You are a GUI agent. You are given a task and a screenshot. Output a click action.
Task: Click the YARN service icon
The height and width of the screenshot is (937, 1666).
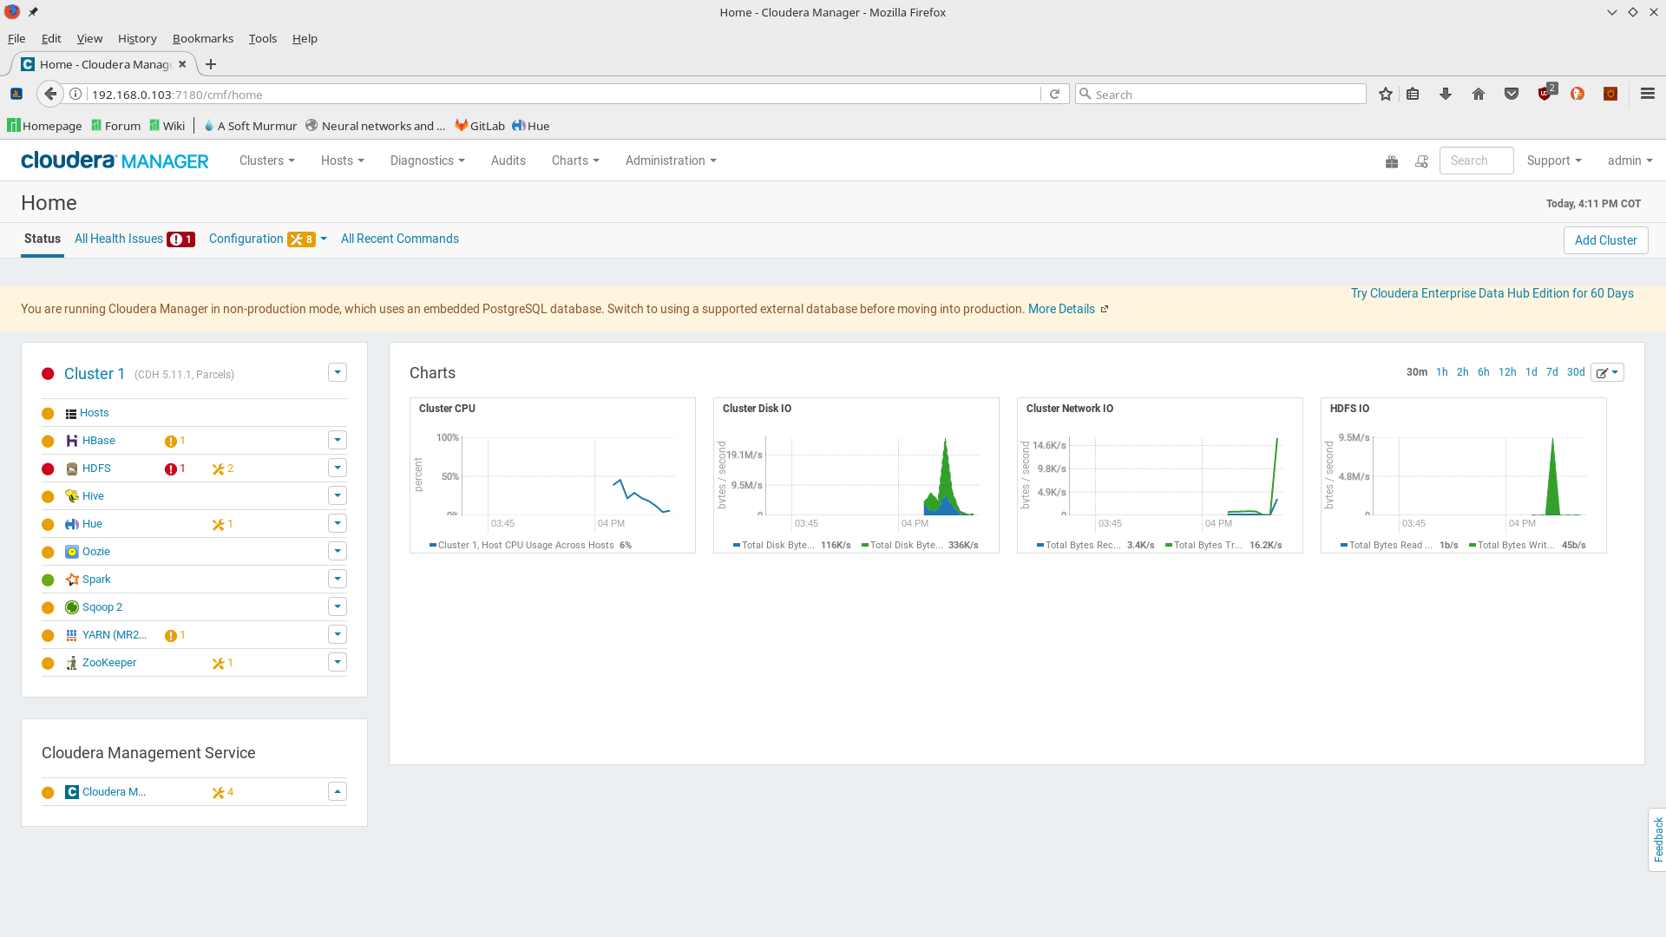tap(72, 635)
